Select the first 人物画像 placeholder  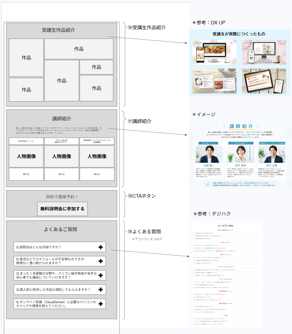[x=26, y=156]
